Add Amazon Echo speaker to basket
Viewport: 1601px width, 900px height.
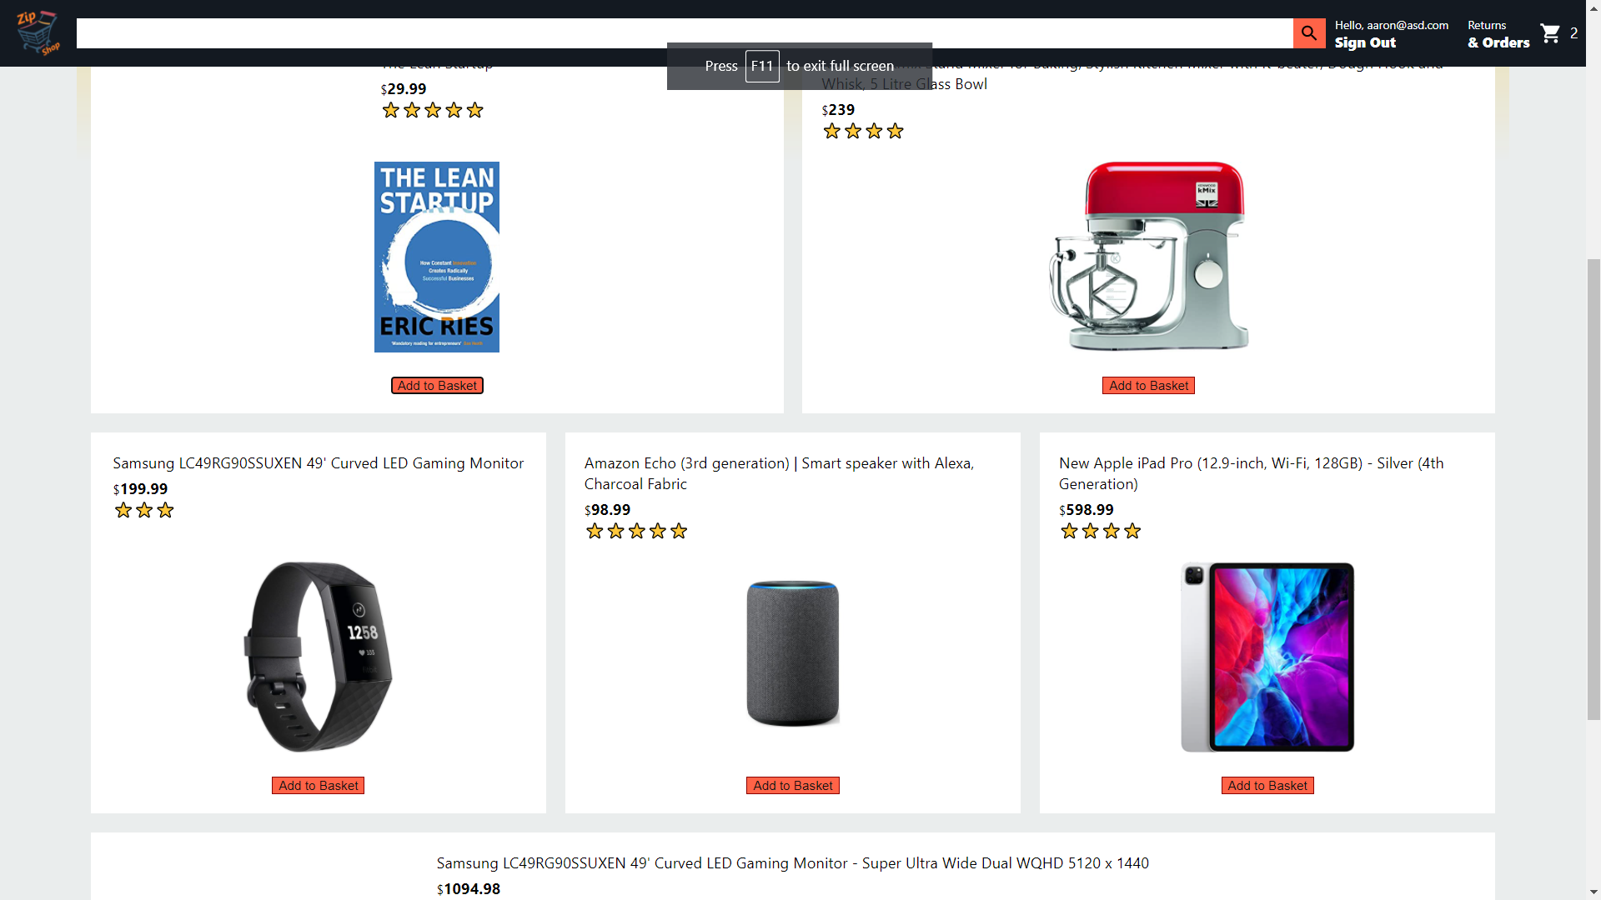[792, 786]
